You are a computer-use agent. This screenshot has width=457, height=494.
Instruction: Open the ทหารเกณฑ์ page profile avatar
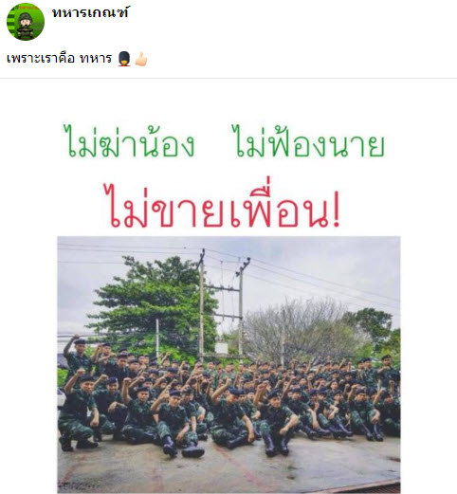click(x=26, y=22)
